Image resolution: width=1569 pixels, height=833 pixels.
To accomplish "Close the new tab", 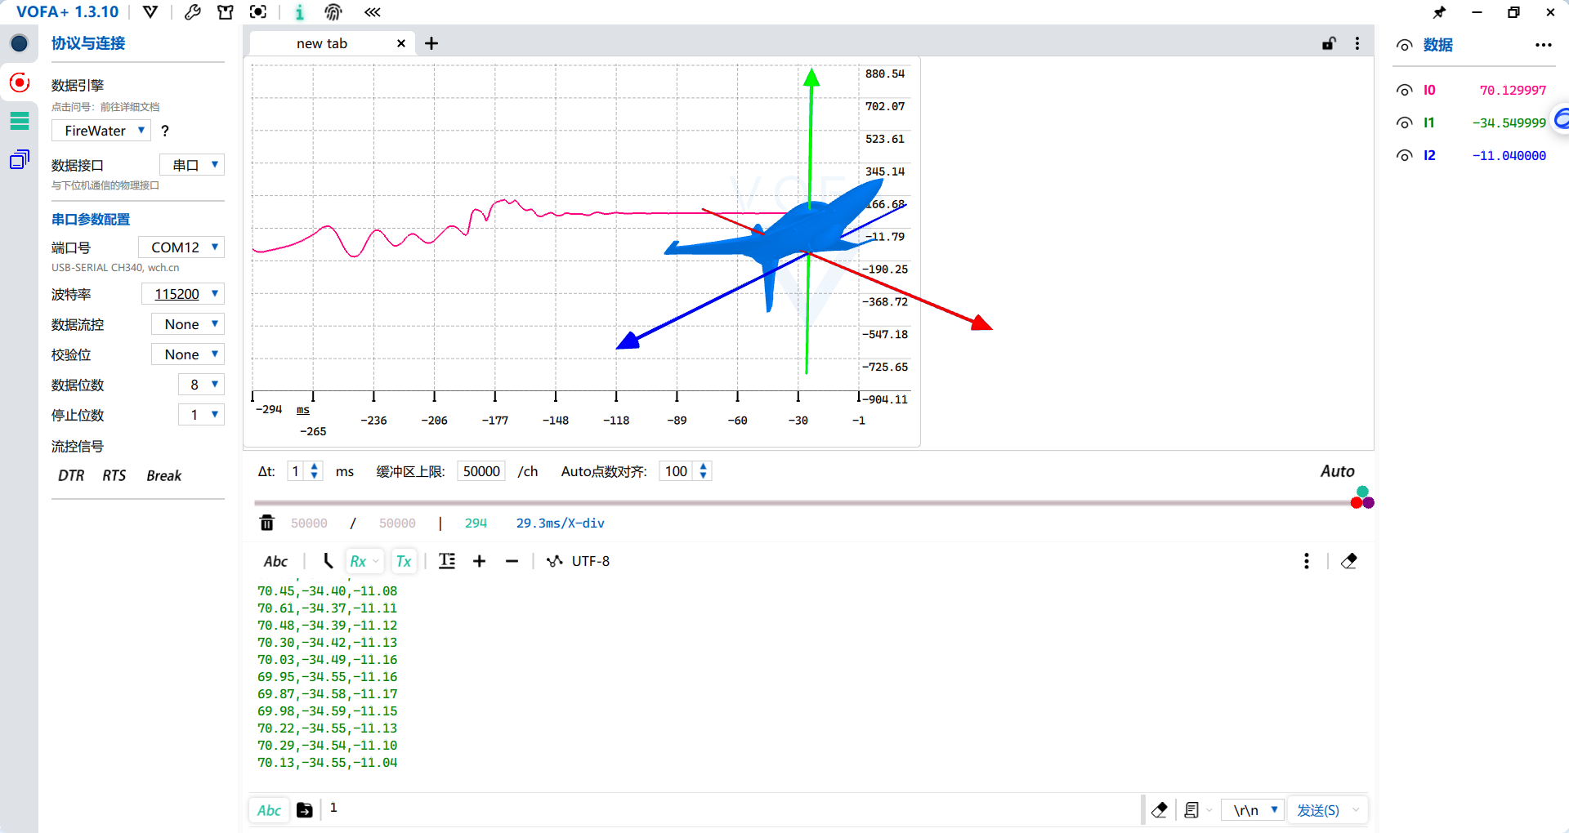I will click(x=401, y=43).
